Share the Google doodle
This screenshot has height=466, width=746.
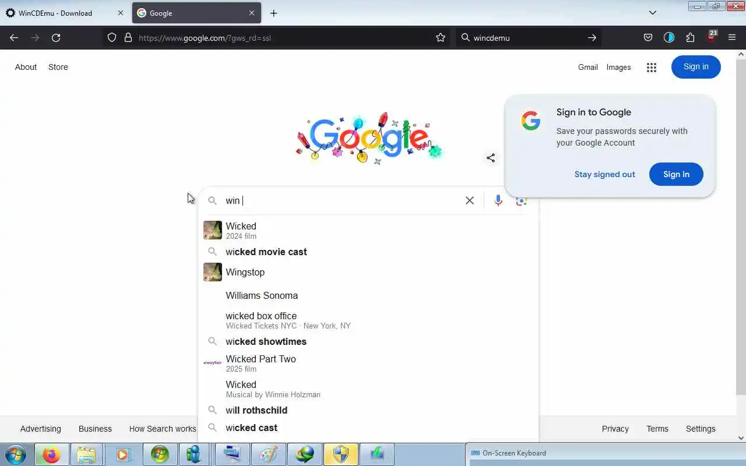pyautogui.click(x=491, y=158)
